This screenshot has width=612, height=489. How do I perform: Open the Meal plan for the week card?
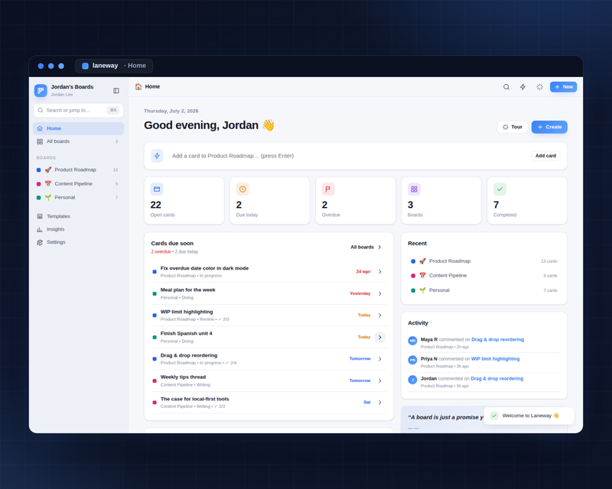pos(187,290)
